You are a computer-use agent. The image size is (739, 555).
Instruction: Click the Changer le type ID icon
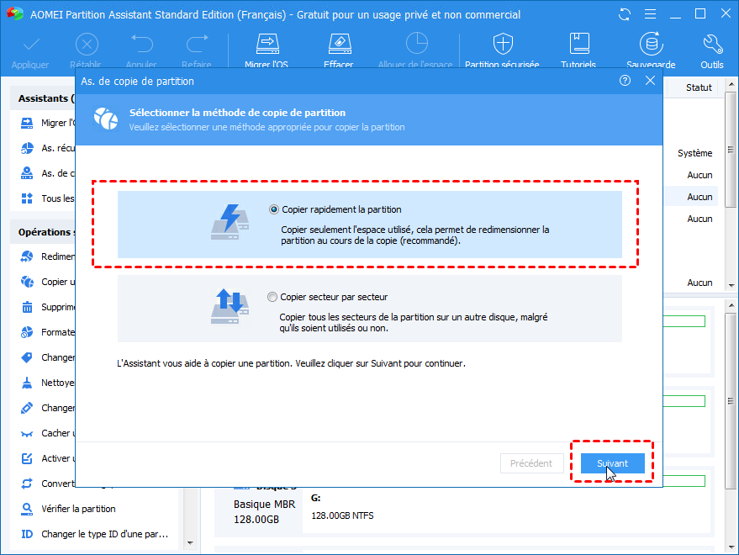point(27,534)
